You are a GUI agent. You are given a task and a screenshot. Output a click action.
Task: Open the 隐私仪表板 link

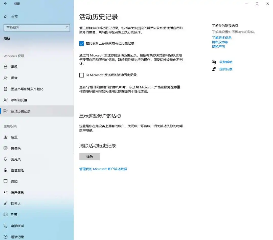[x=220, y=42]
